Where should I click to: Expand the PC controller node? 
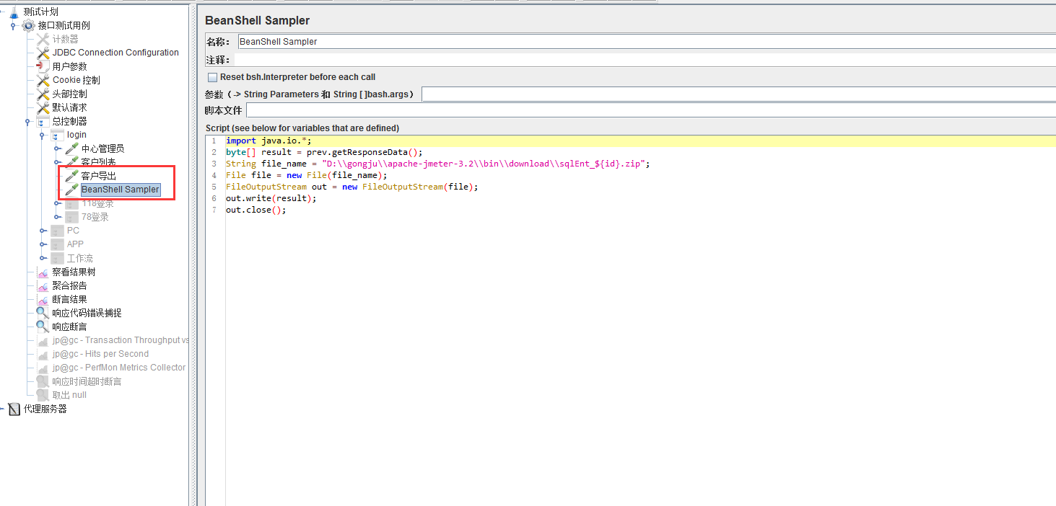pyautogui.click(x=42, y=231)
